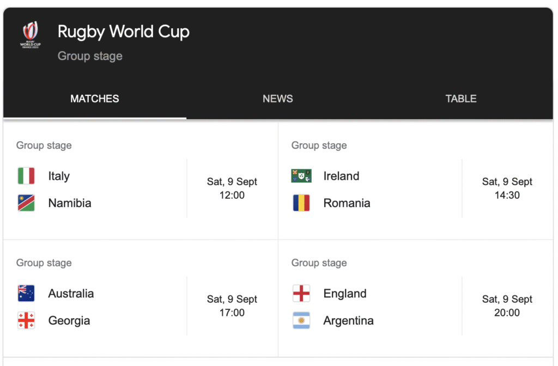The width and height of the screenshot is (558, 366).
Task: Click the England flag icon
Action: (301, 294)
